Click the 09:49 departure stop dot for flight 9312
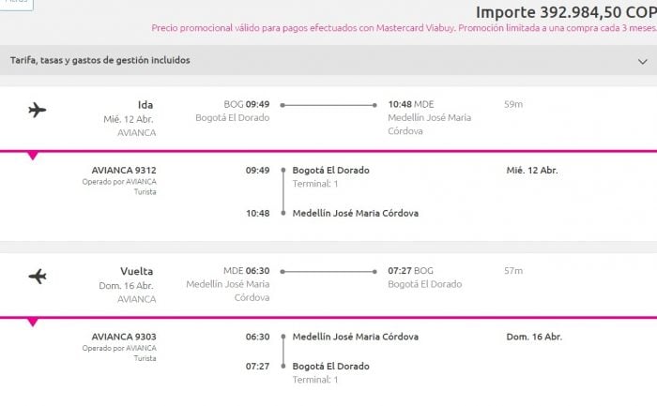Viewport: 657px width, 406px height. pos(283,171)
